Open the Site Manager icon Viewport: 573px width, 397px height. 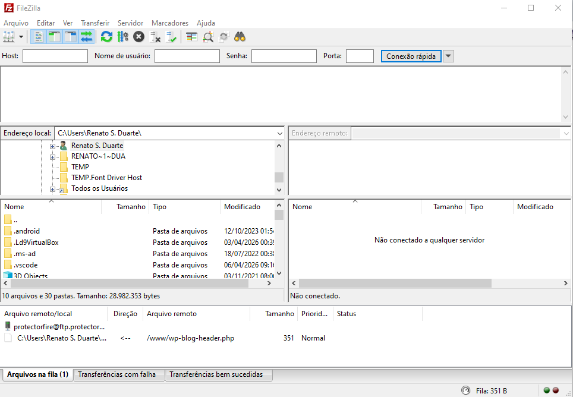(8, 37)
